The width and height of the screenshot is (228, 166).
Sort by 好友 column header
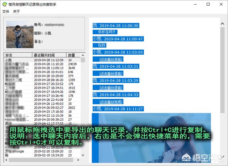tap(18, 55)
